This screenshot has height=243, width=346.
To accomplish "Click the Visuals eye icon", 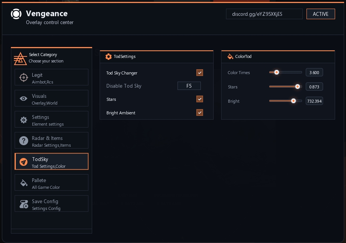I will (24, 99).
